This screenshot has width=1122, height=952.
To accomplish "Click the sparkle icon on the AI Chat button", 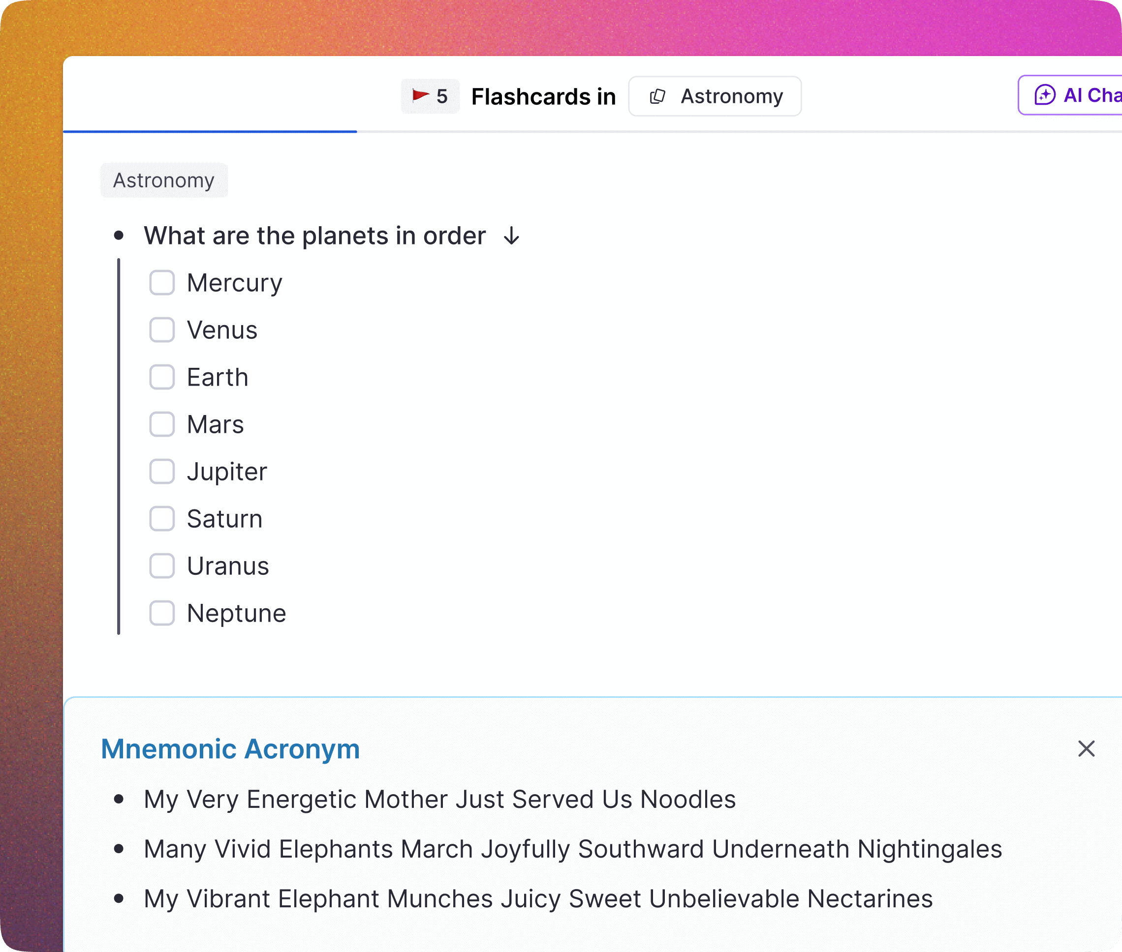I will 1044,95.
